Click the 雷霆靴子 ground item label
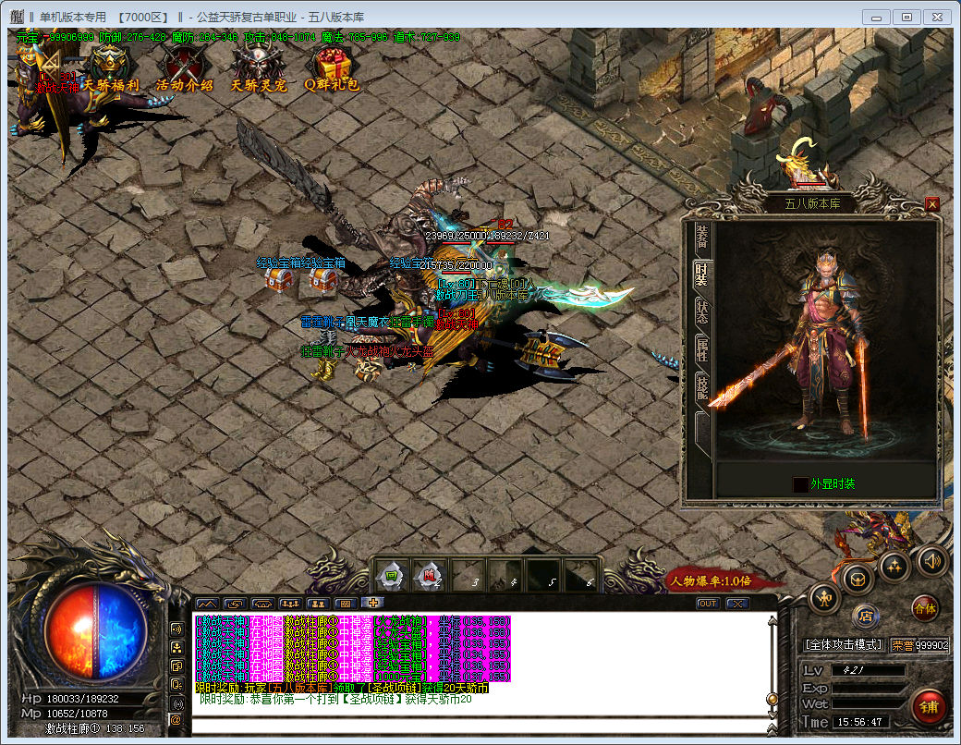The width and height of the screenshot is (961, 745). 323,322
